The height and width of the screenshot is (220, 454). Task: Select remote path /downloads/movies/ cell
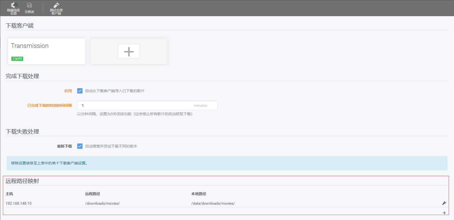point(102,203)
